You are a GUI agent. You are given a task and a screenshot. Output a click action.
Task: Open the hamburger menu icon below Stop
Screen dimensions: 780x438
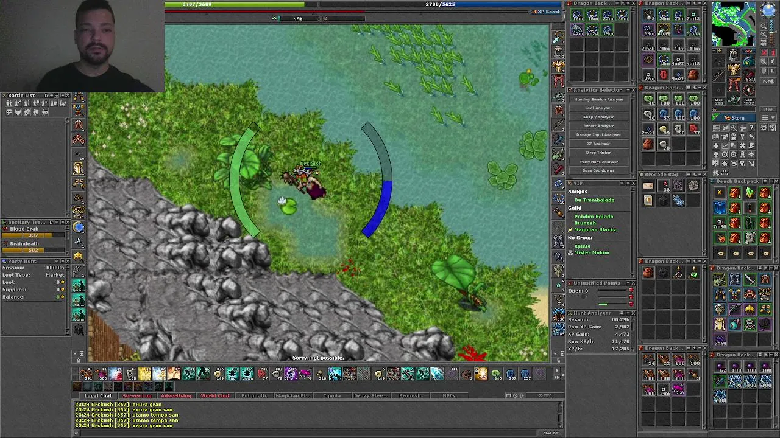765,117
